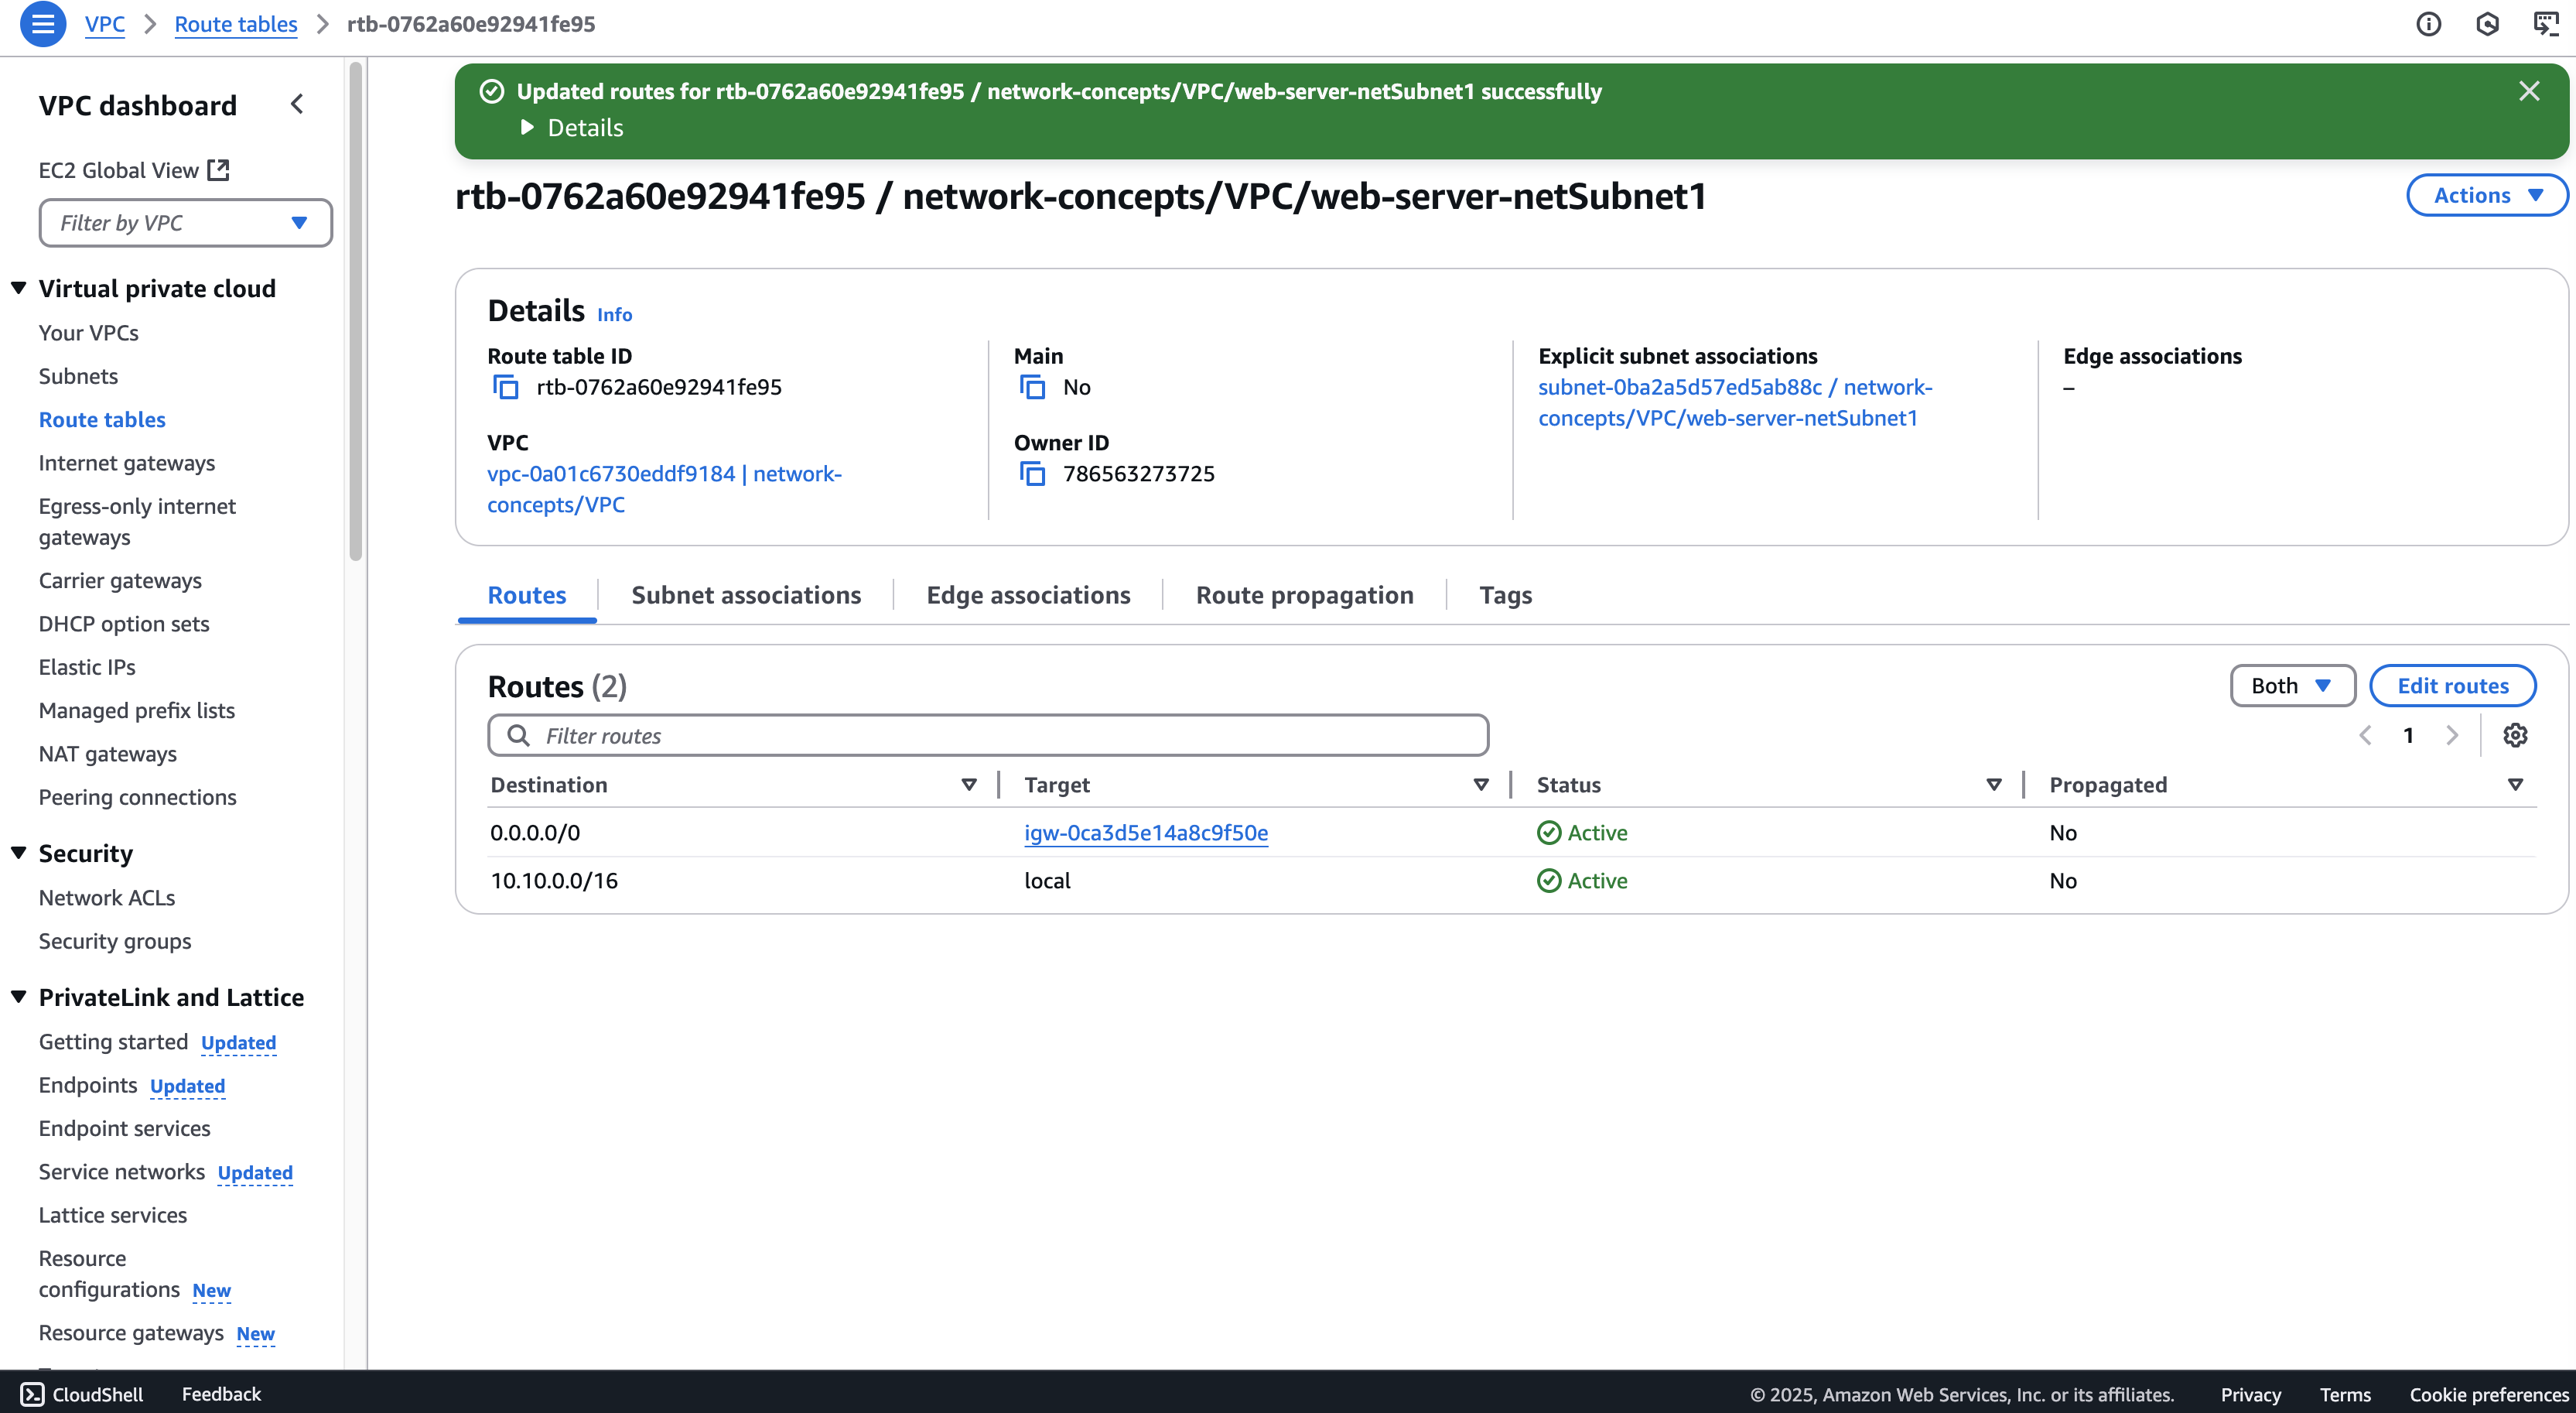
Task: Open Security groups in sidebar
Action: coord(115,941)
